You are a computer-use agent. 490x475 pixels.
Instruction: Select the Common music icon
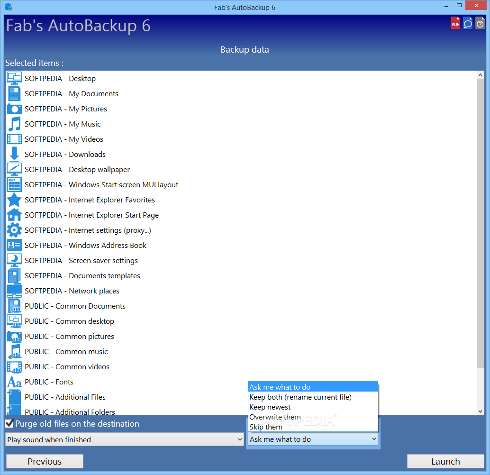click(14, 351)
